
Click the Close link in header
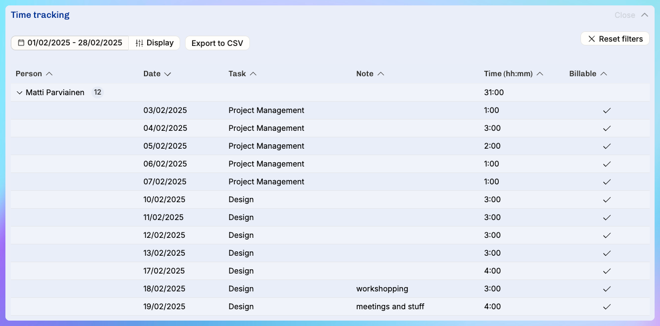tap(624, 15)
